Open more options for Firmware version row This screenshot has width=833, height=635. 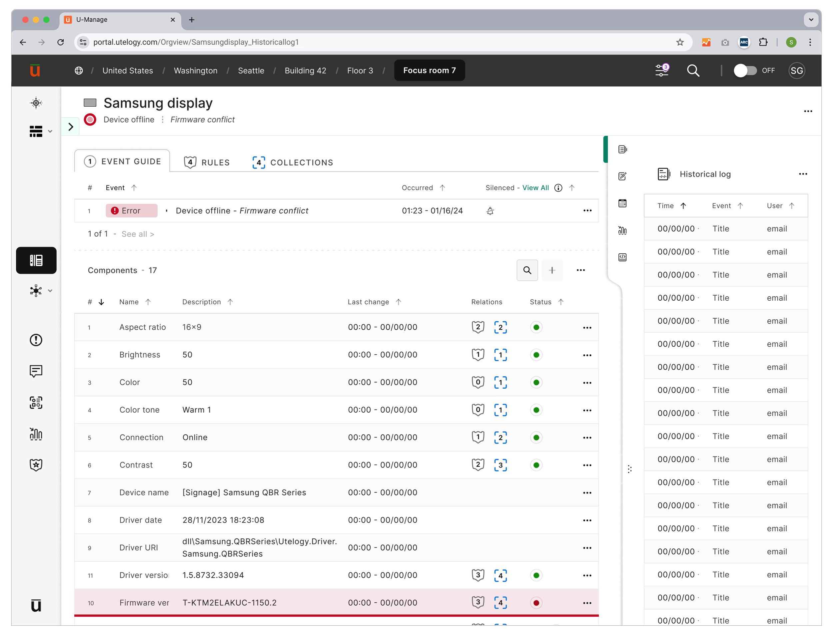tap(587, 603)
